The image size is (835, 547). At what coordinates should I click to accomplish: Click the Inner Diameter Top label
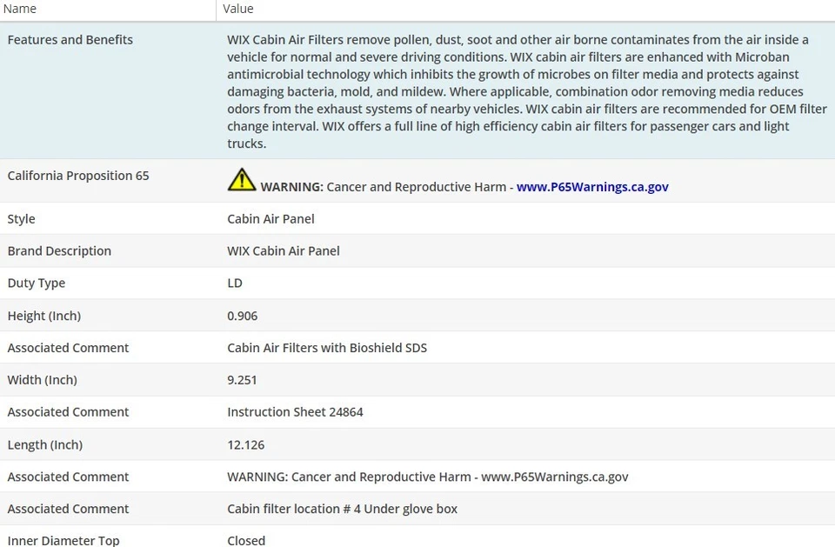(x=63, y=540)
